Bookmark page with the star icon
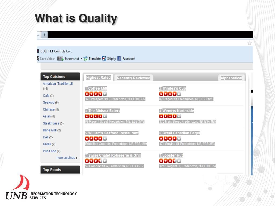275x206 pixels. point(249,43)
